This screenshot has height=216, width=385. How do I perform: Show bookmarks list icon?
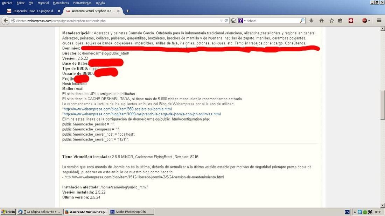340,21
